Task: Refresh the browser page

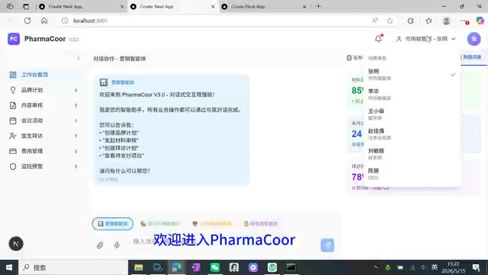Action: pyautogui.click(x=27, y=20)
